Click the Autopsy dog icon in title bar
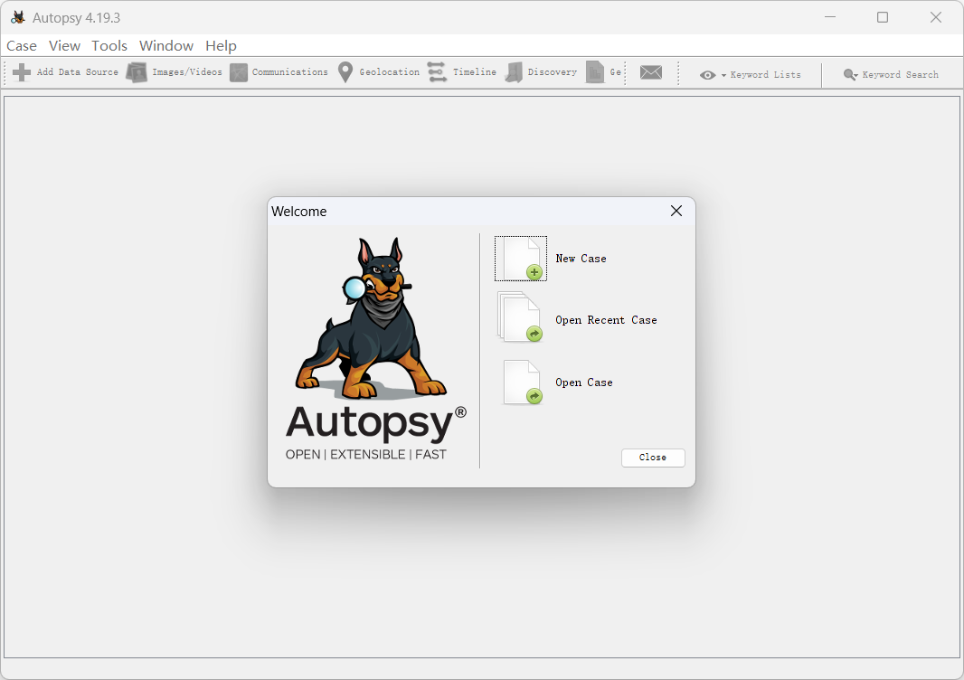 [18, 17]
